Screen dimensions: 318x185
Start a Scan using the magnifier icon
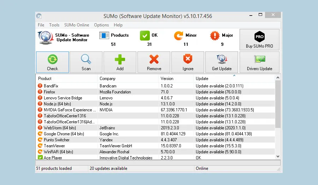coord(86,62)
